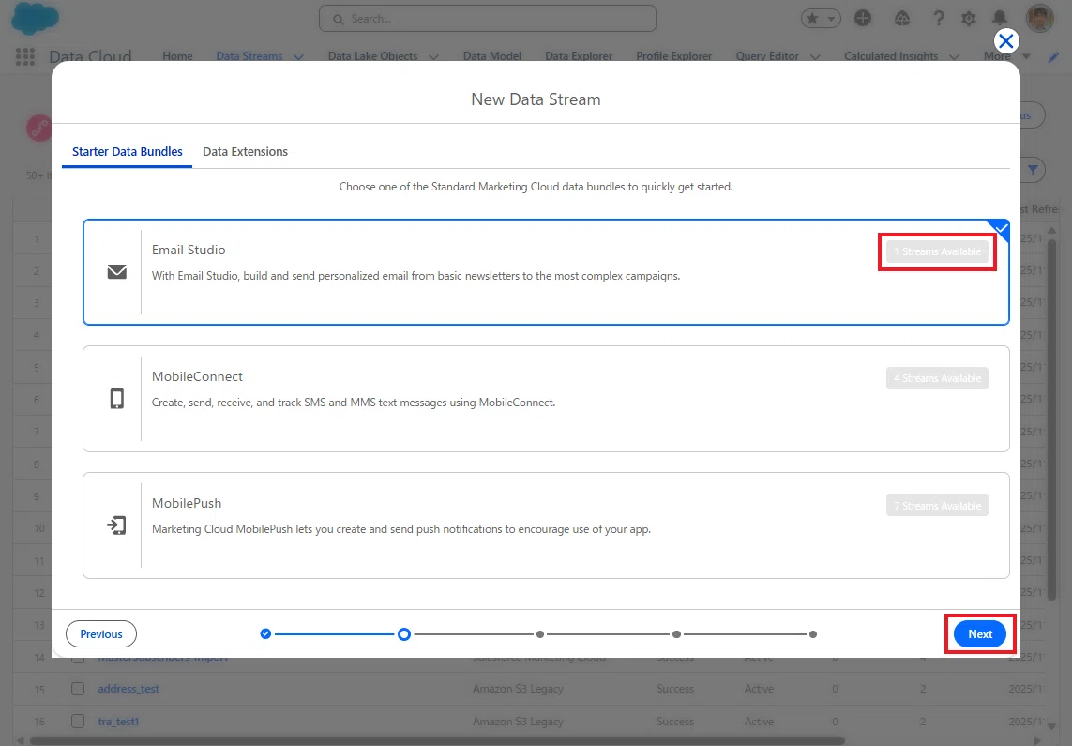The image size is (1072, 746).
Task: Click the MobileConnect bundle title
Action: point(197,376)
